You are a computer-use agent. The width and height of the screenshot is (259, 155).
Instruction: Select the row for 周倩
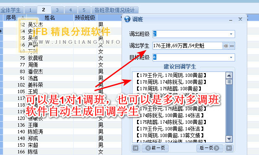[62, 65]
